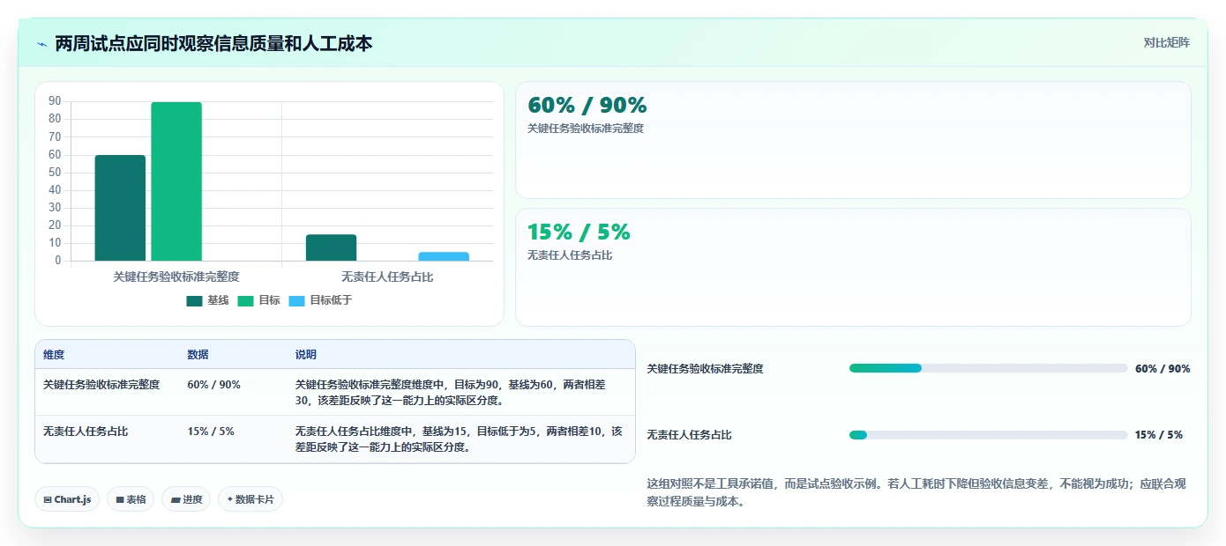Click table cell 无责任人任务占比
Image resolution: width=1226 pixels, height=546 pixels.
point(86,432)
